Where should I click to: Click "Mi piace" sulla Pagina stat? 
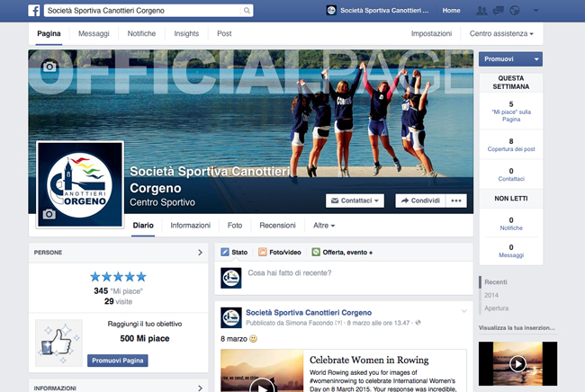click(511, 115)
